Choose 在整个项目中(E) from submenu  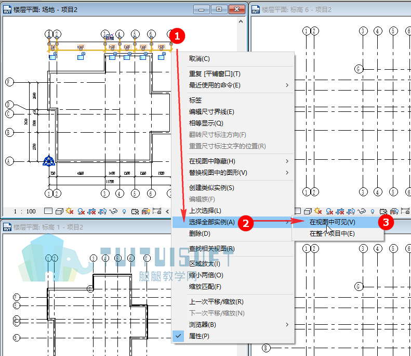[338, 233]
